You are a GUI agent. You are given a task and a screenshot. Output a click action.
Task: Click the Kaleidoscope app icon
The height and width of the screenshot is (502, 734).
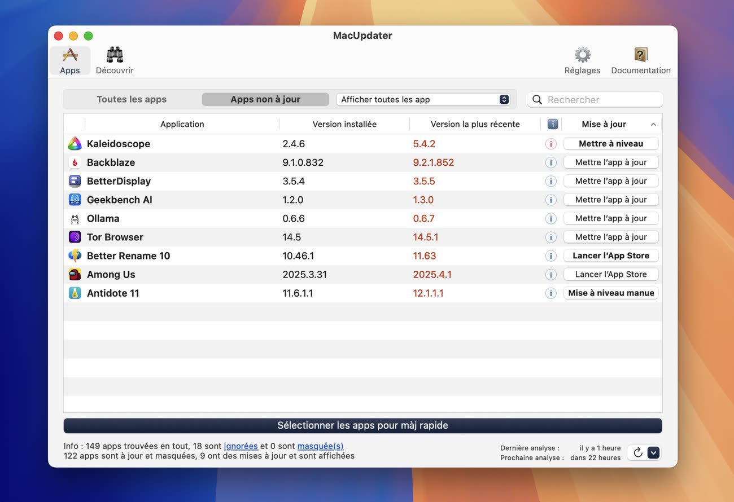(x=75, y=144)
